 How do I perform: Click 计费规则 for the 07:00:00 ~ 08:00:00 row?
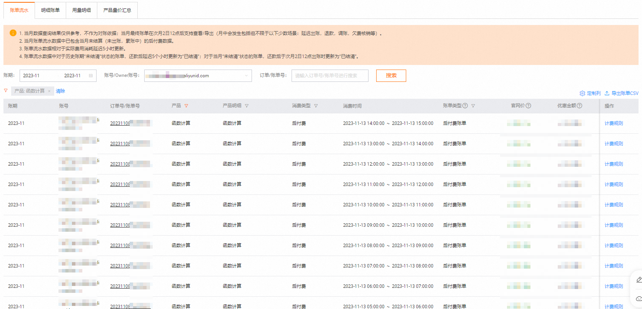tap(614, 266)
